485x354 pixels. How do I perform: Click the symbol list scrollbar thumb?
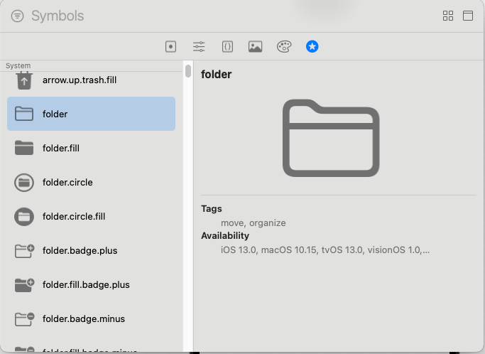point(188,71)
